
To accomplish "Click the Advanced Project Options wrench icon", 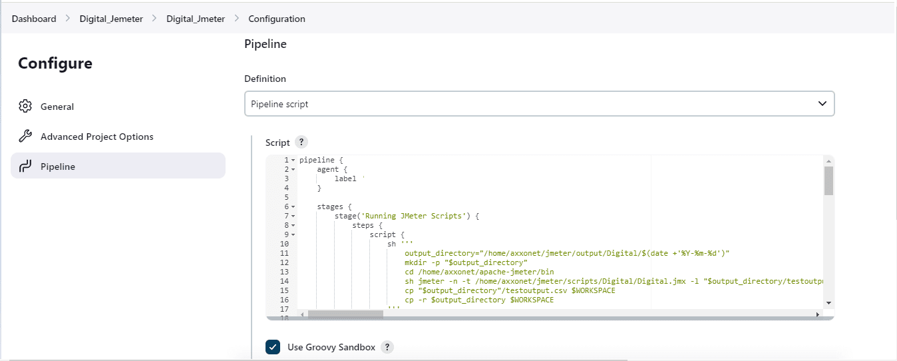I will (25, 137).
